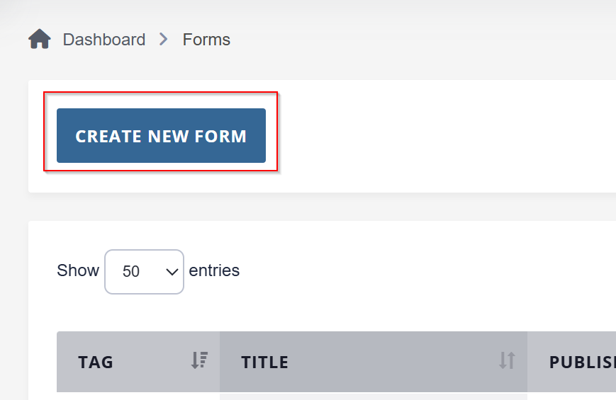Click the breadcrumb chevron separator arrow
The width and height of the screenshot is (616, 400).
pos(164,40)
